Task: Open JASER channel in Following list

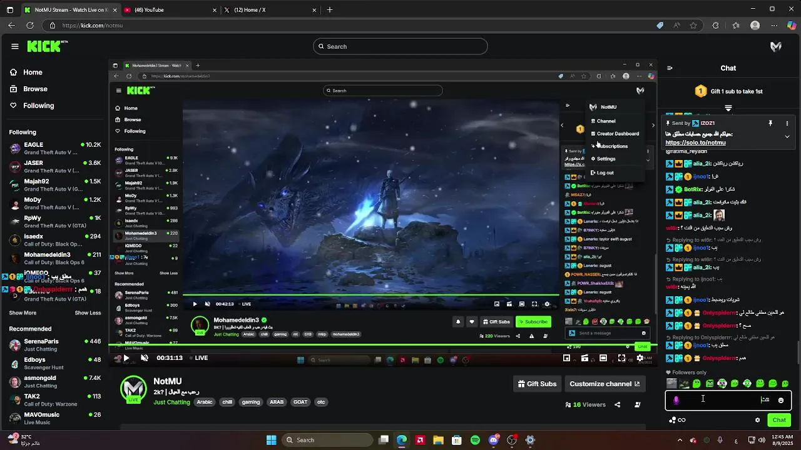Action: click(55, 166)
